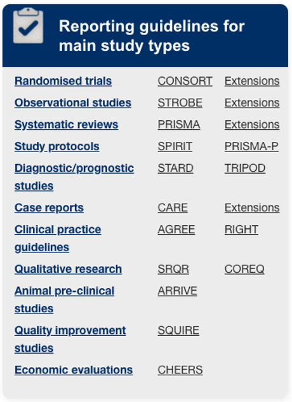Open the SQUIRE guideline link
This screenshot has height=402, width=292.
pos(178,330)
